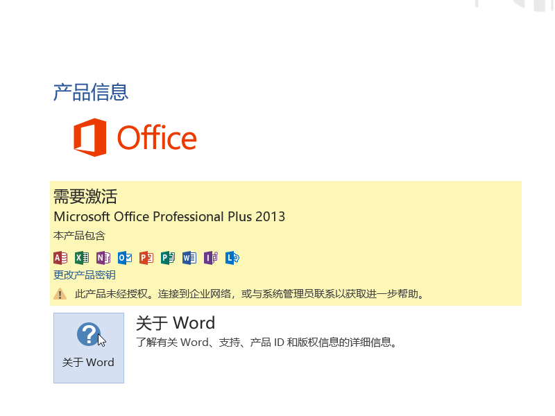Viewport: 555px width, 416px height.
Task: Click the orange Office logo
Action: (x=135, y=137)
